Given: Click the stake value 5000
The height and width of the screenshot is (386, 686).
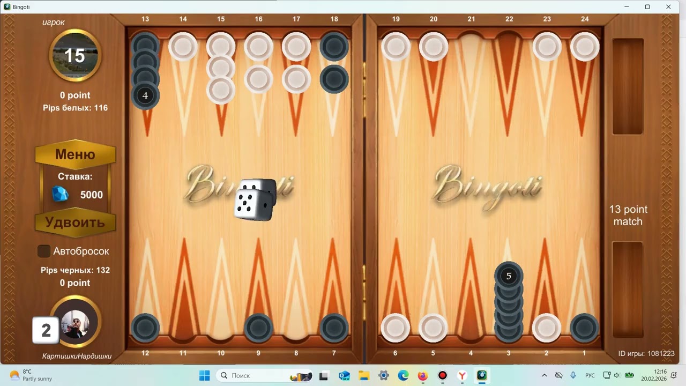Looking at the screenshot, I should [x=91, y=195].
